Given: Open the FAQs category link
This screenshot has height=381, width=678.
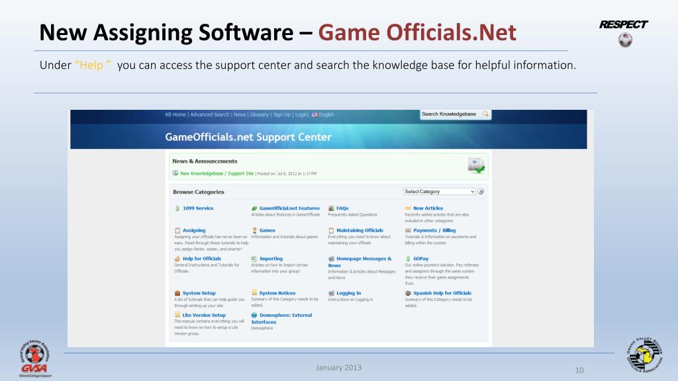Looking at the screenshot, I should point(342,208).
